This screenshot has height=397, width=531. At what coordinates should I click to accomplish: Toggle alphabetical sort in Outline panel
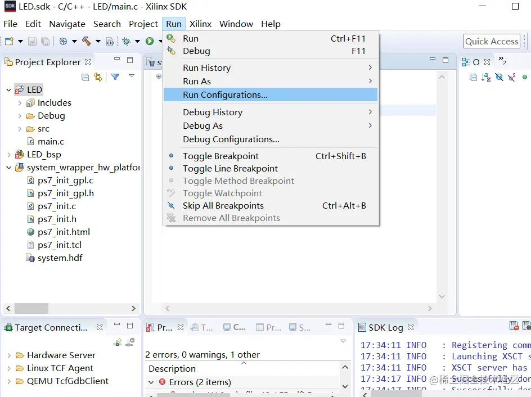[x=487, y=77]
